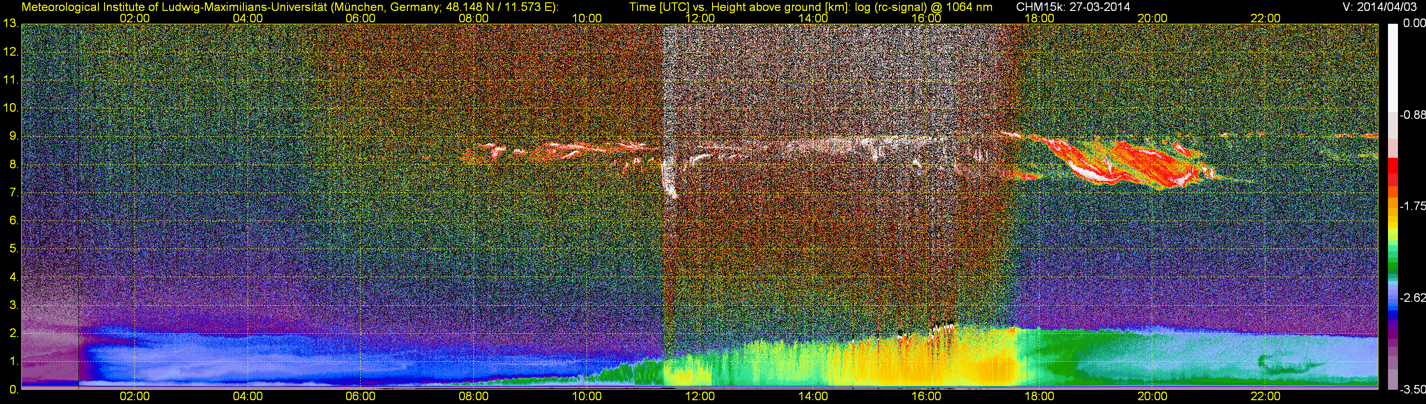
Task: Click the 12:00 label on the top time axis
Action: point(700,18)
